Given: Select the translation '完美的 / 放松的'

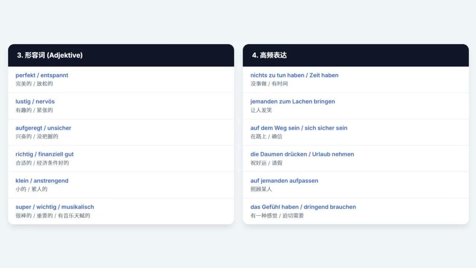Looking at the screenshot, I should 34,84.
